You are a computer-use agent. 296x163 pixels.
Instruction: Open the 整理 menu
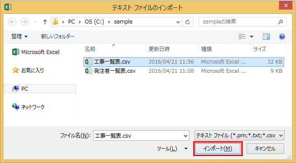click(x=19, y=36)
